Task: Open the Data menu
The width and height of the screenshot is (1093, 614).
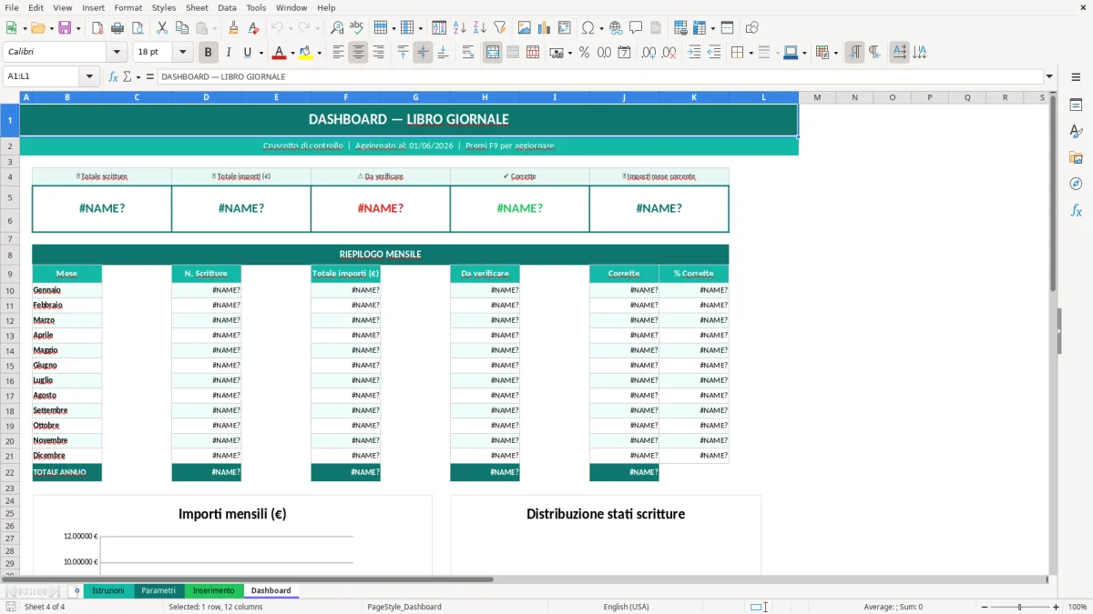Action: [x=227, y=7]
